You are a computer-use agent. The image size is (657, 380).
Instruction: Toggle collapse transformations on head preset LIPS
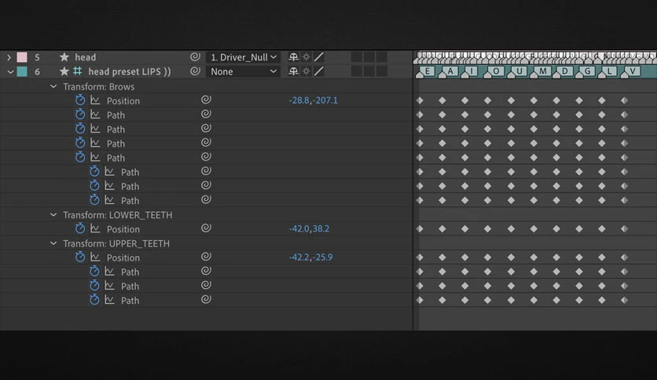pyautogui.click(x=306, y=71)
